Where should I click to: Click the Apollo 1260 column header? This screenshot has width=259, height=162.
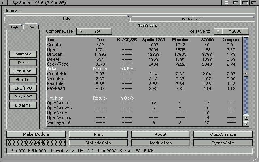click(153, 40)
